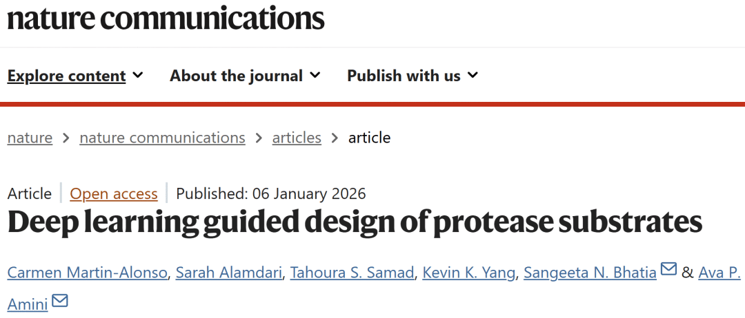
Task: Expand the About the journal chevron
Action: click(x=315, y=75)
